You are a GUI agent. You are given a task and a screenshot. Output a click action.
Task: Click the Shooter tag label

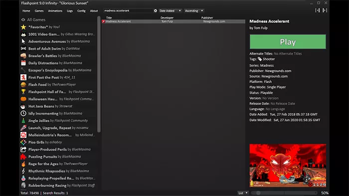coord(269,59)
